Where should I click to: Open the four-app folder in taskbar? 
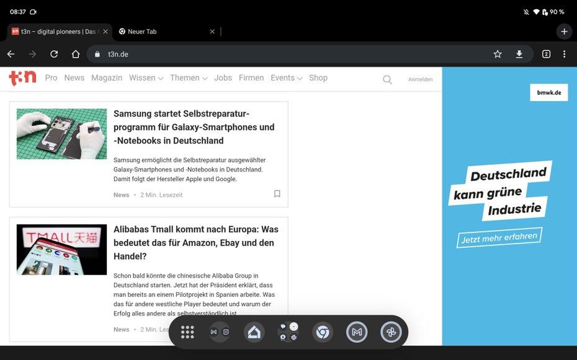(x=288, y=332)
